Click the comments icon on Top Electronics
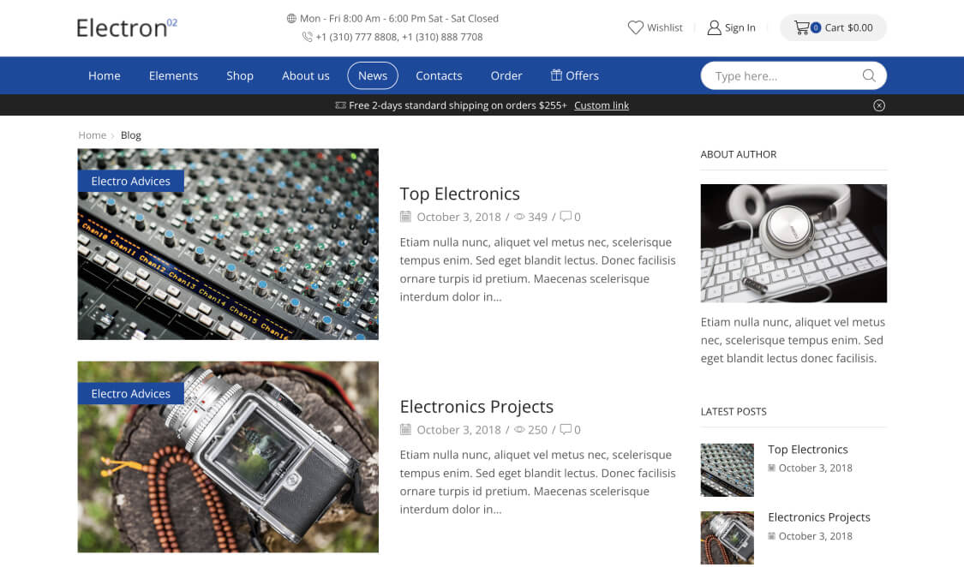 pyautogui.click(x=566, y=217)
